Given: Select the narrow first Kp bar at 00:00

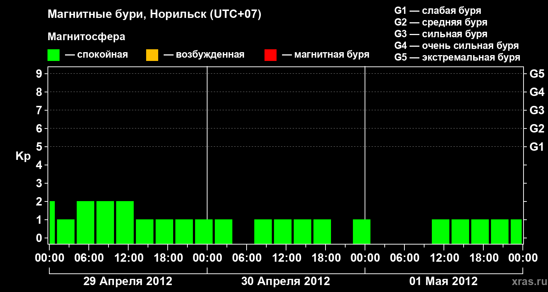Looking at the screenshot, I should coord(52,222).
